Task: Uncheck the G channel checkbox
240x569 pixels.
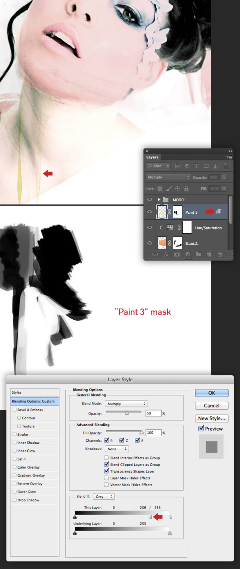Action: point(122,441)
